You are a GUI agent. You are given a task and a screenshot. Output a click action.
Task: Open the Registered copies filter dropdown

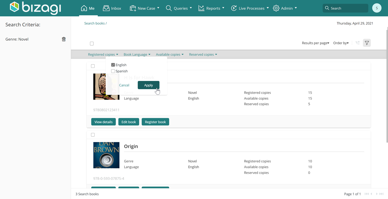[103, 55]
